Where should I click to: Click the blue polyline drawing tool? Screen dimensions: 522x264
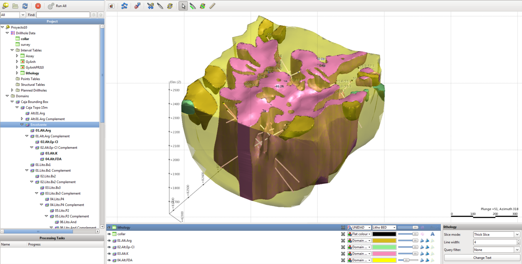coord(124,6)
